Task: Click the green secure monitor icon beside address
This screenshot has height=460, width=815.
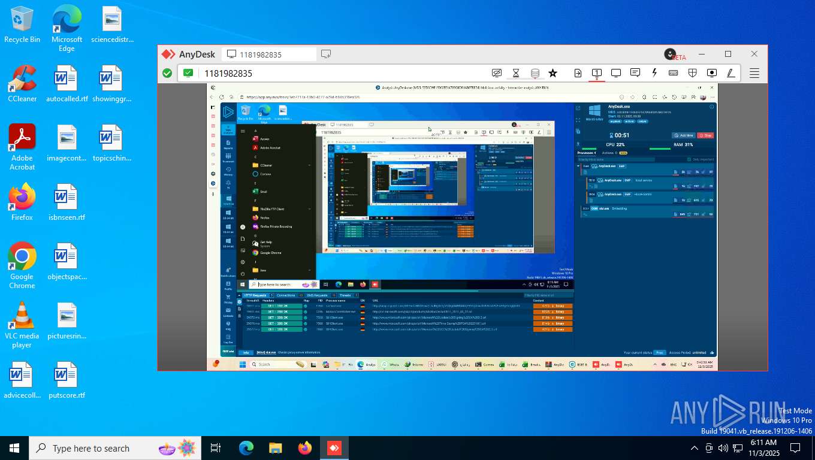Action: coord(188,73)
